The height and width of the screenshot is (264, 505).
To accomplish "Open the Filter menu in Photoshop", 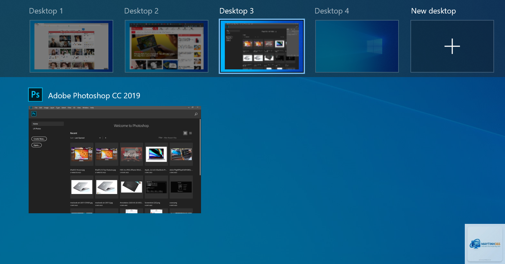I will click(x=69, y=108).
